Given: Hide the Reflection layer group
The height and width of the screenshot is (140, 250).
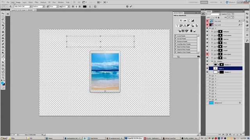Looking at the screenshot, I should click(x=207, y=31).
